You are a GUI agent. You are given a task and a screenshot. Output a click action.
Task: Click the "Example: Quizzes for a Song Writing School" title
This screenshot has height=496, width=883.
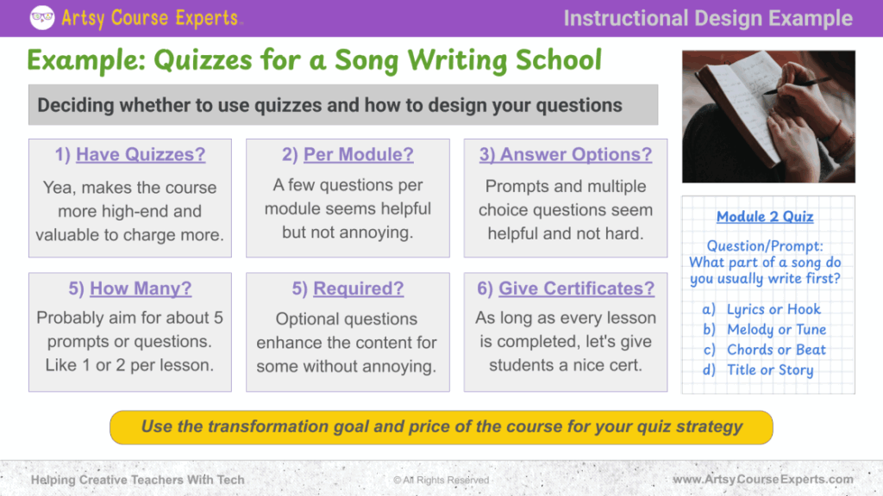click(315, 60)
